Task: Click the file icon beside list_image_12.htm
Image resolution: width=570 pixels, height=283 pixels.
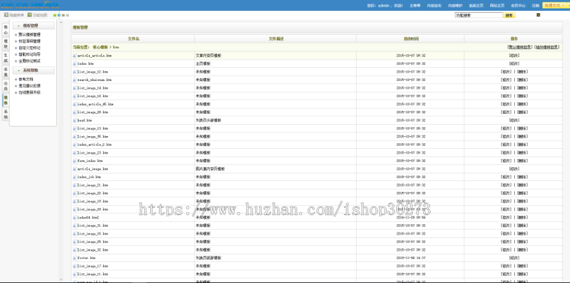Action: (75, 72)
